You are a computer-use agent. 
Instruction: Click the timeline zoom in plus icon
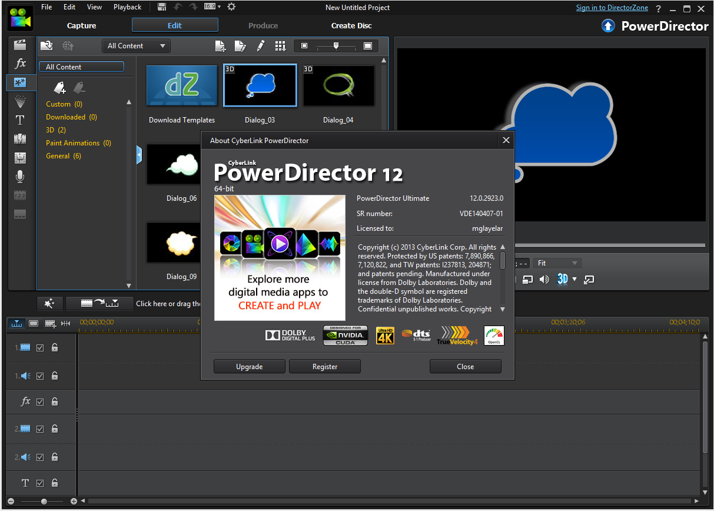[74, 502]
